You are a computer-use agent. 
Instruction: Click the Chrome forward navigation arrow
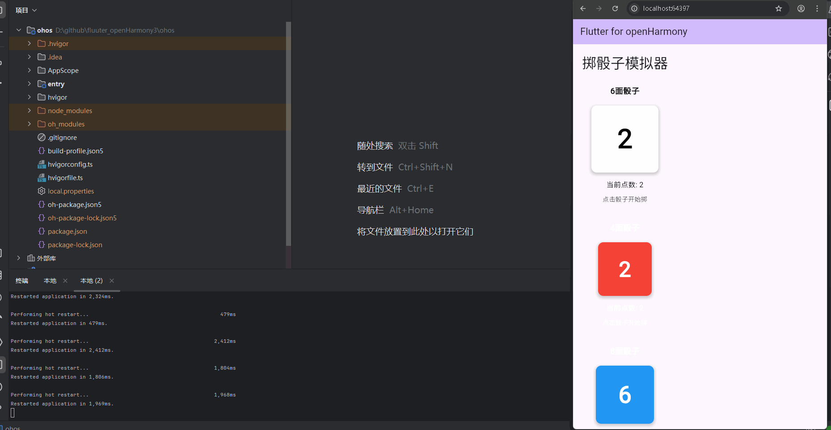(599, 8)
